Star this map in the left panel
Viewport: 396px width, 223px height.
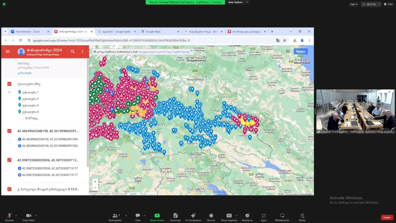click(81, 64)
